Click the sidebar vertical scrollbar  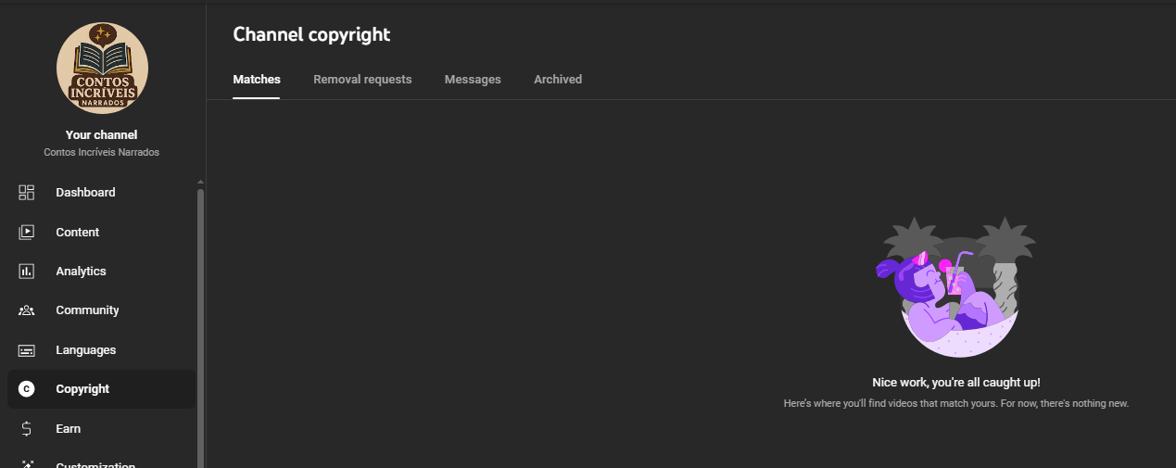[x=200, y=324]
